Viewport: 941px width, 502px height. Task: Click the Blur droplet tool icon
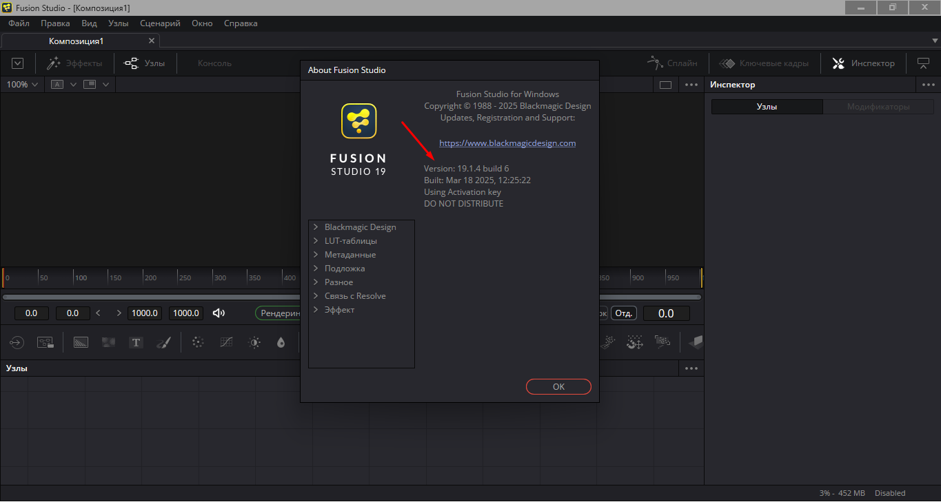pos(281,342)
